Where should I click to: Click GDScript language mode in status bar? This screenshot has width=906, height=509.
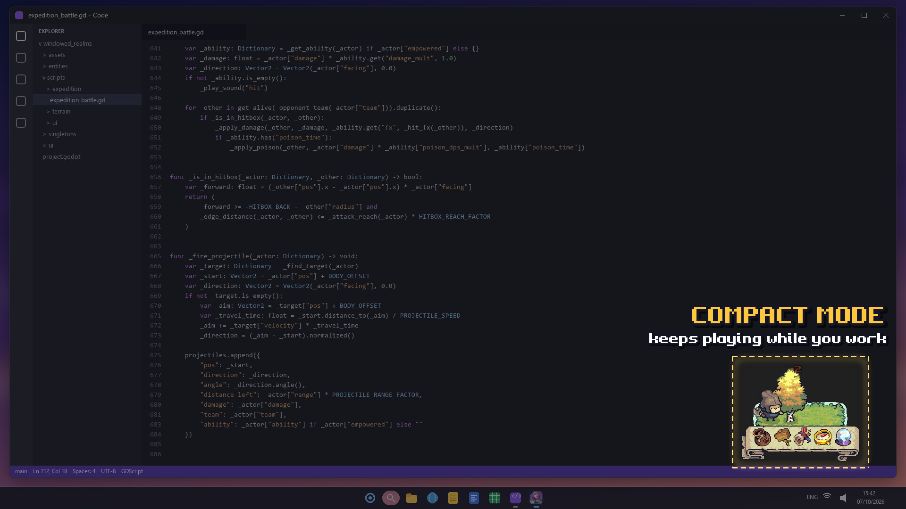[132, 471]
